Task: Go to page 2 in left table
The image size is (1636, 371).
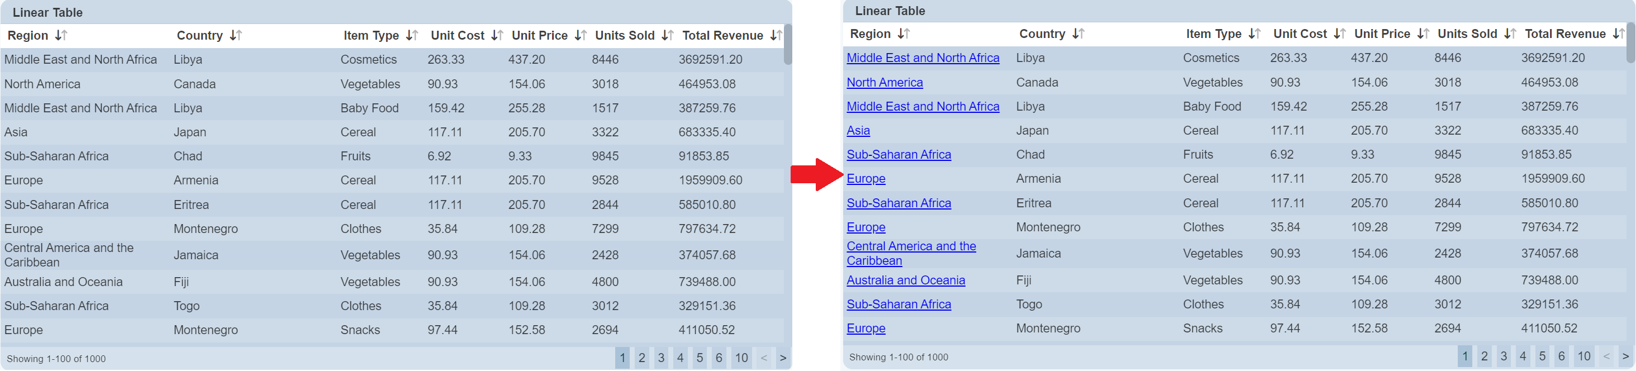Action: pyautogui.click(x=642, y=358)
